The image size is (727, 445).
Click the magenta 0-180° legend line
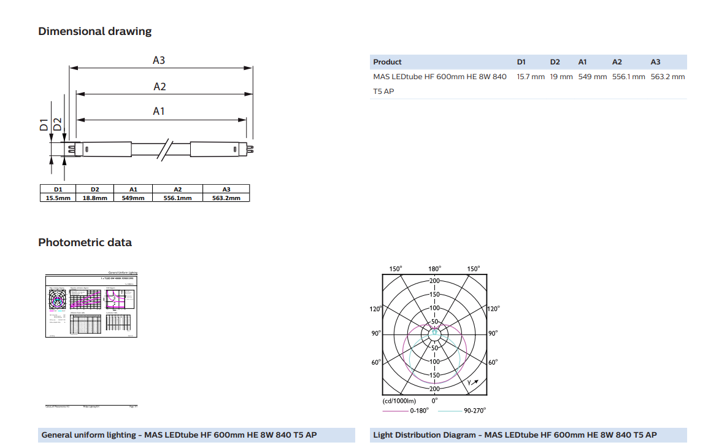click(394, 411)
